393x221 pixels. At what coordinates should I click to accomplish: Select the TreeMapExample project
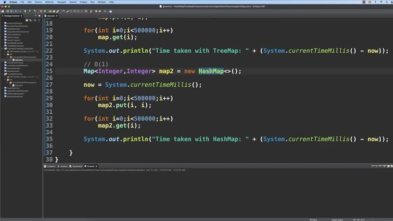[15, 74]
